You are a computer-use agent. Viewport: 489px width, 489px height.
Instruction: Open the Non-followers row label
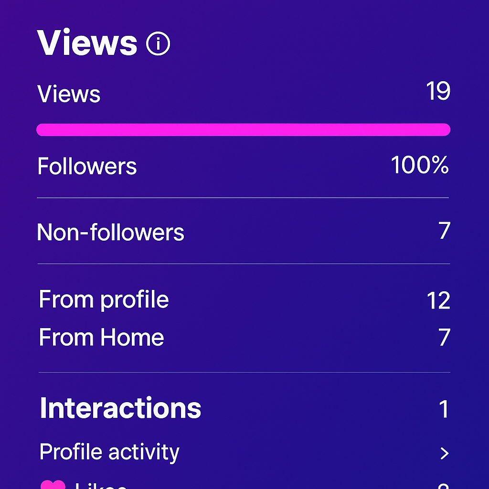110,233
